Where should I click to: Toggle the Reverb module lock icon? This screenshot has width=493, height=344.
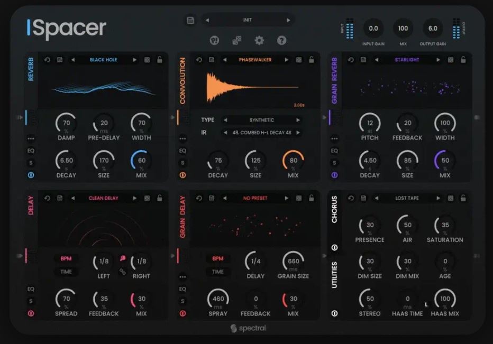[x=160, y=59]
